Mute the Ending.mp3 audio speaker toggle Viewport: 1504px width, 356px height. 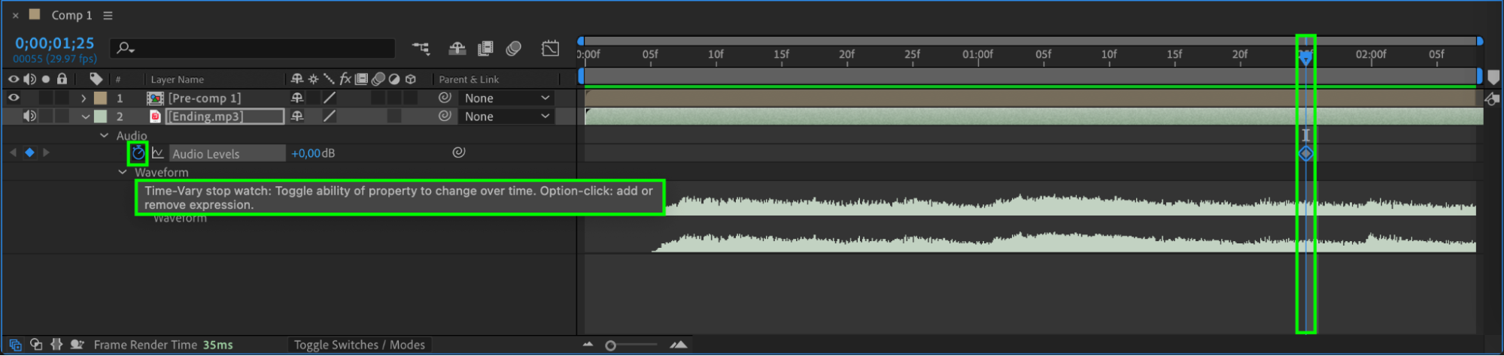(29, 116)
